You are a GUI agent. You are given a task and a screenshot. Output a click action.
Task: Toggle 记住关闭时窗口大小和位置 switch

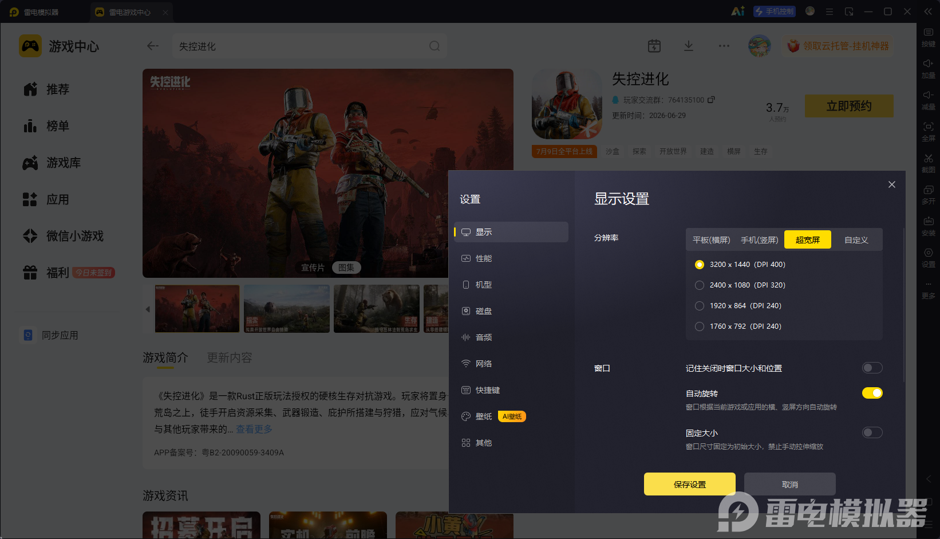pyautogui.click(x=872, y=368)
